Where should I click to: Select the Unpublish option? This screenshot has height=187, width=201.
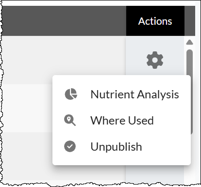click(121, 146)
